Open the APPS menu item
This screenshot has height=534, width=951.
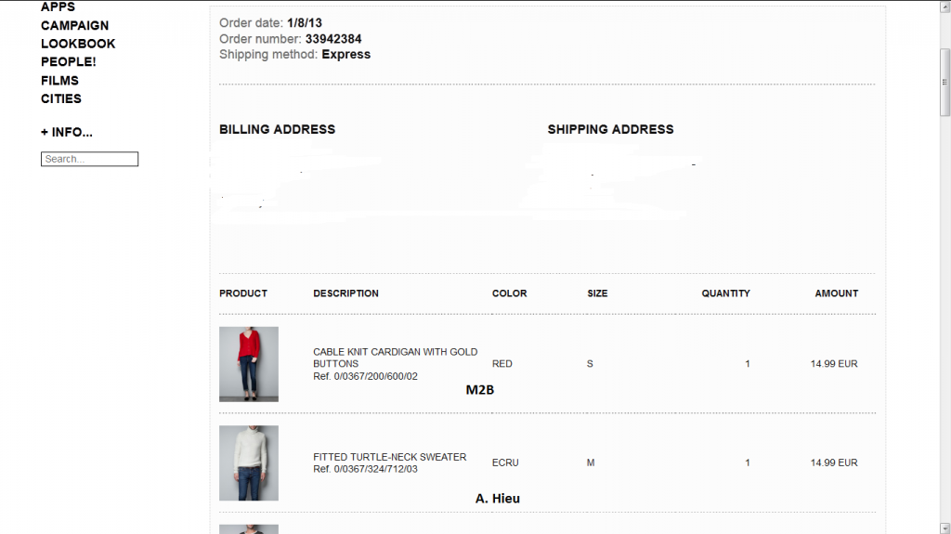pyautogui.click(x=58, y=7)
